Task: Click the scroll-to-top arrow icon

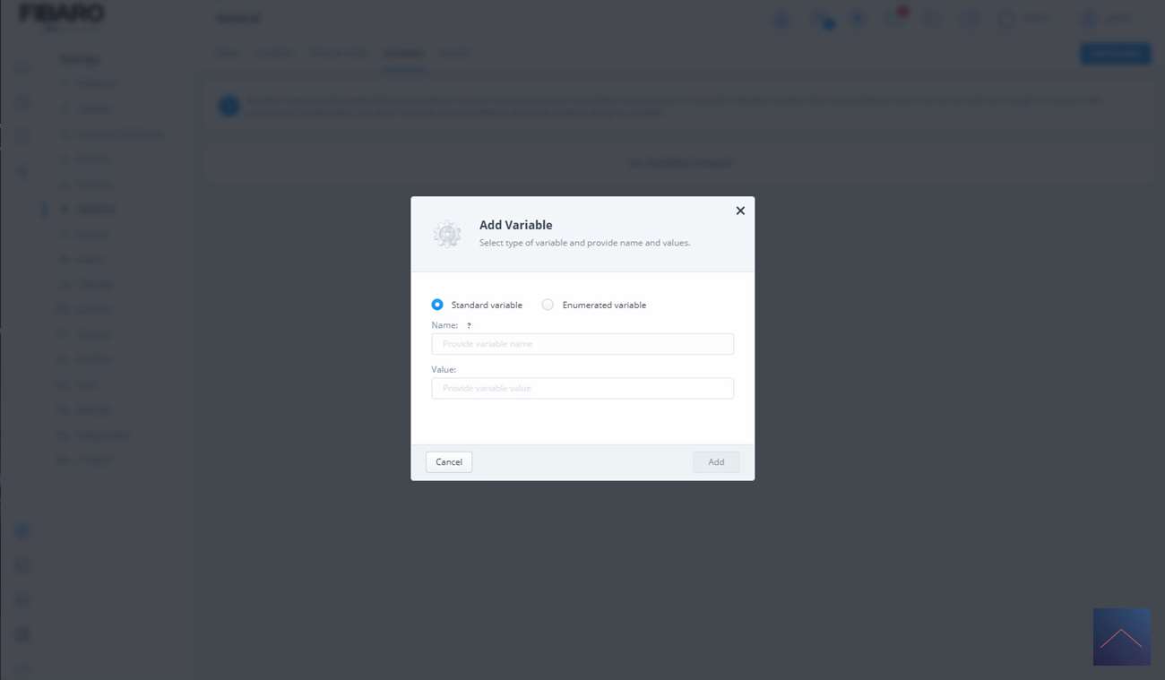Action: click(x=1121, y=637)
